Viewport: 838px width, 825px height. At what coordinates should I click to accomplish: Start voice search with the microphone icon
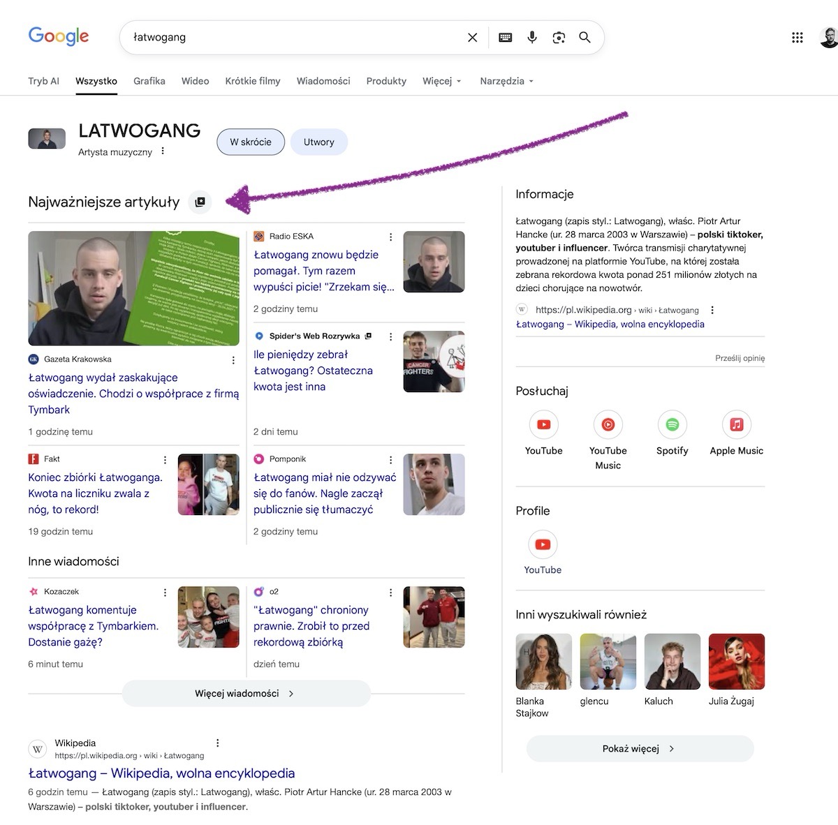pos(532,38)
